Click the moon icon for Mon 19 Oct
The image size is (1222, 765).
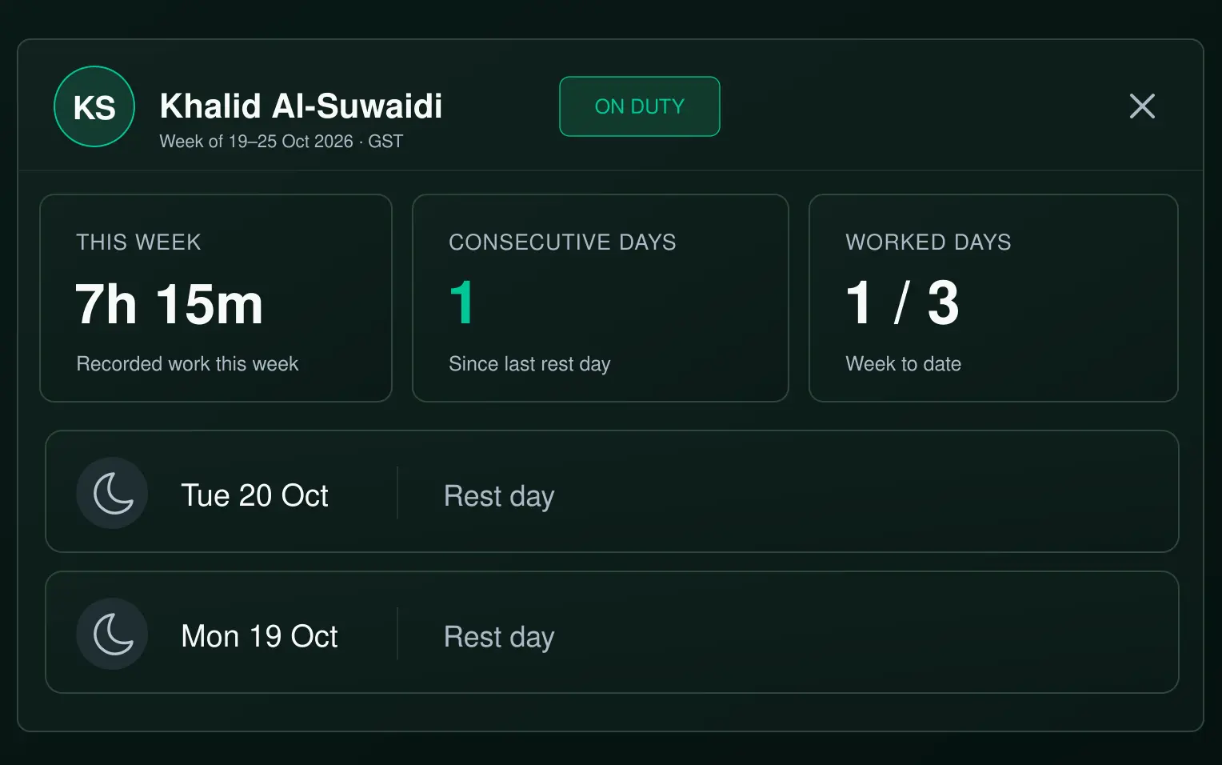tap(112, 634)
